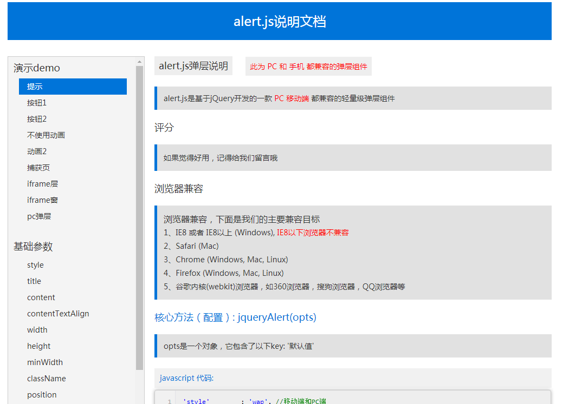Click the content parameter entry
The image size is (582, 404).
click(41, 297)
